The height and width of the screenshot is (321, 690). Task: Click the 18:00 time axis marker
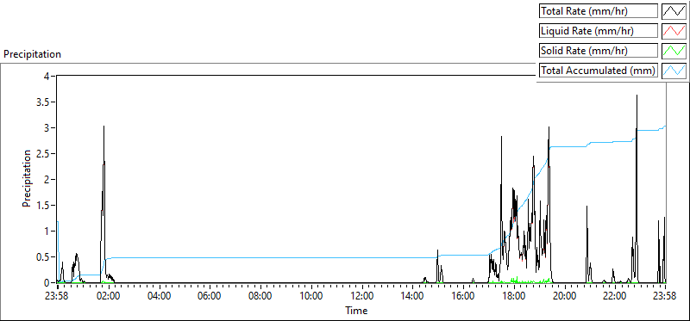coord(513,295)
